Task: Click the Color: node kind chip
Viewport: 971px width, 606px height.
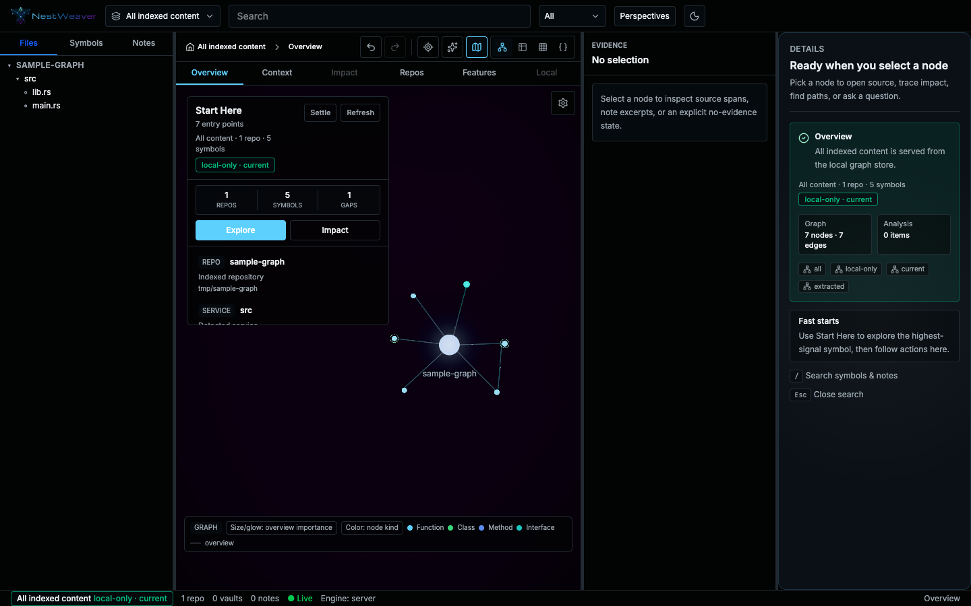Action: click(x=372, y=528)
